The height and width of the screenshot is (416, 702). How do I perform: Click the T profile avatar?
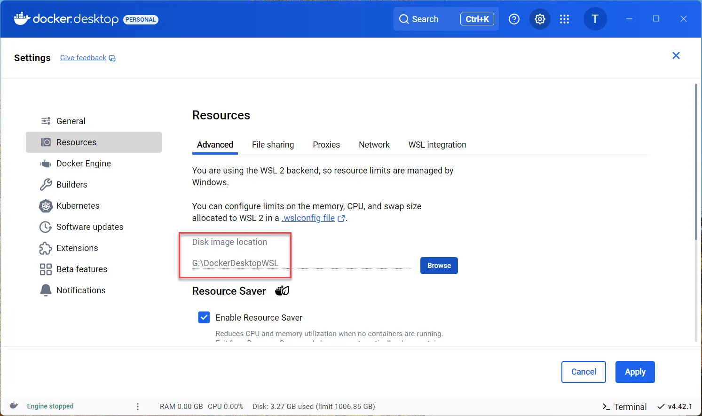pyautogui.click(x=595, y=19)
